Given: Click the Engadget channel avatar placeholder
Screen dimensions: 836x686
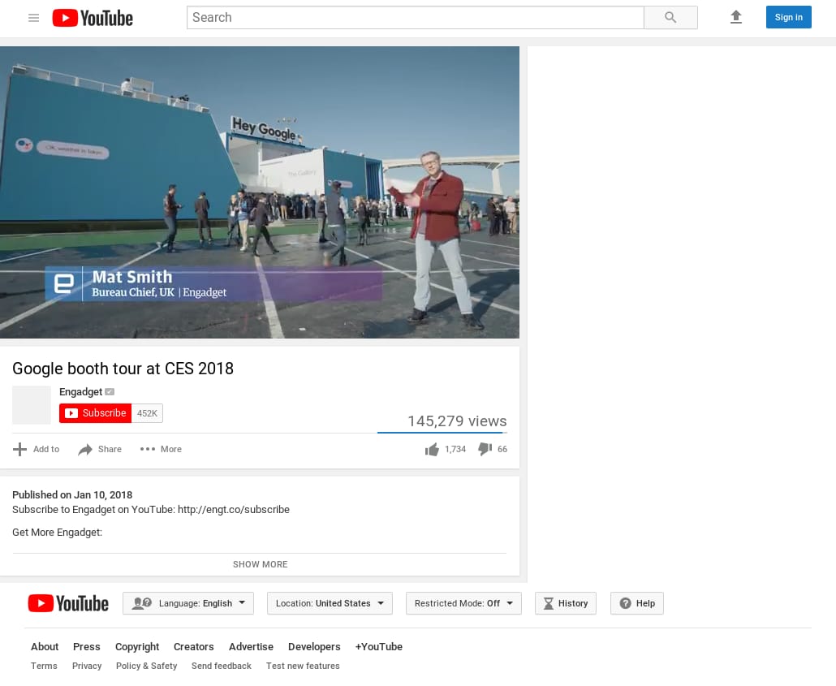Looking at the screenshot, I should click(x=32, y=405).
